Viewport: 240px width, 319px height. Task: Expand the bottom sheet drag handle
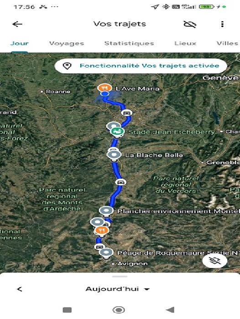[x=120, y=277]
